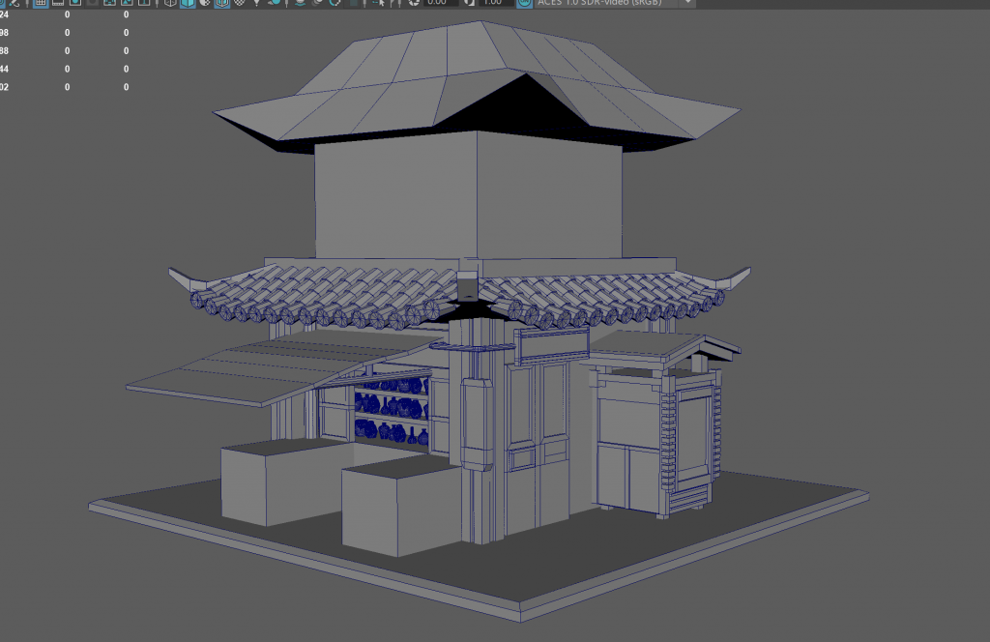Toggle isolate select icon
This screenshot has width=990, height=642.
pyautogui.click(x=379, y=3)
